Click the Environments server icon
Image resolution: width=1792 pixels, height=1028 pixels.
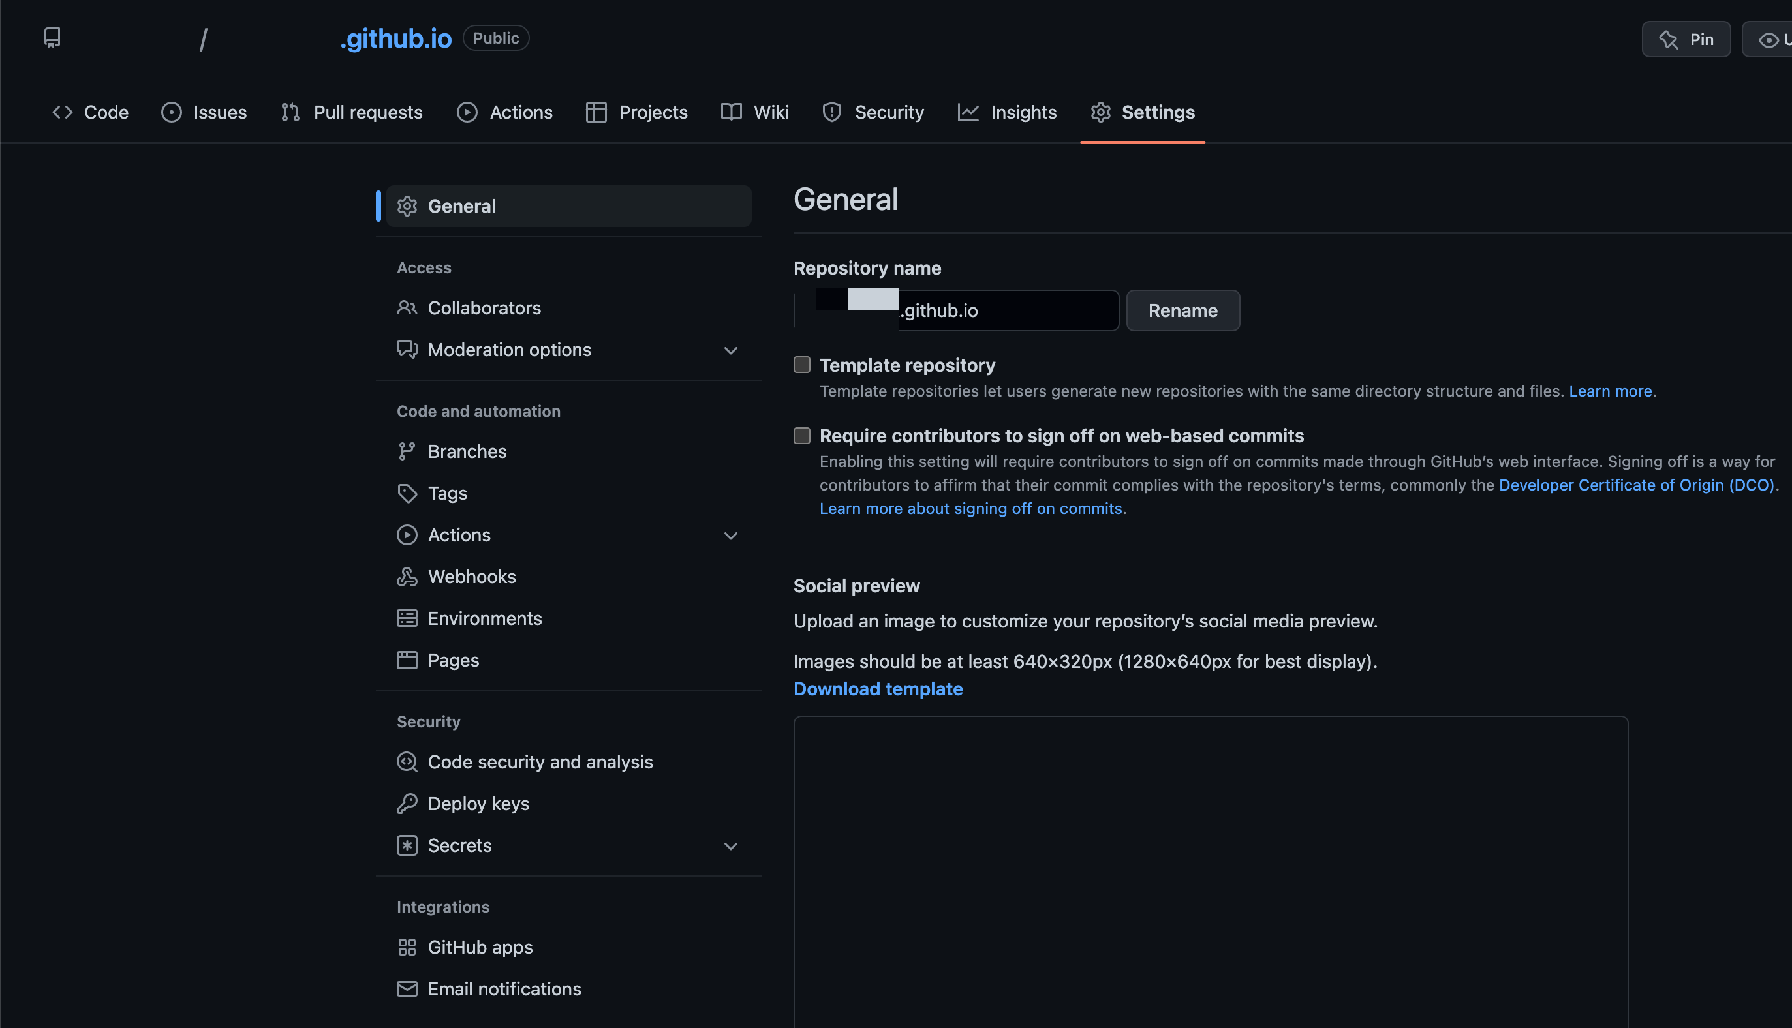(407, 618)
